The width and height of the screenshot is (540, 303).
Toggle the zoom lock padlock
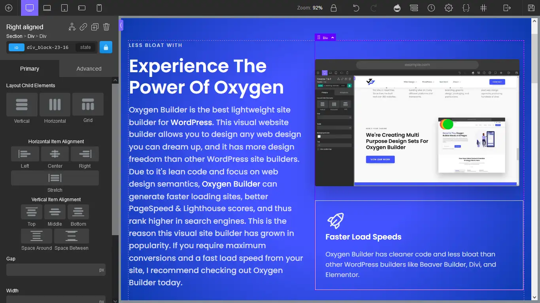tap(334, 7)
